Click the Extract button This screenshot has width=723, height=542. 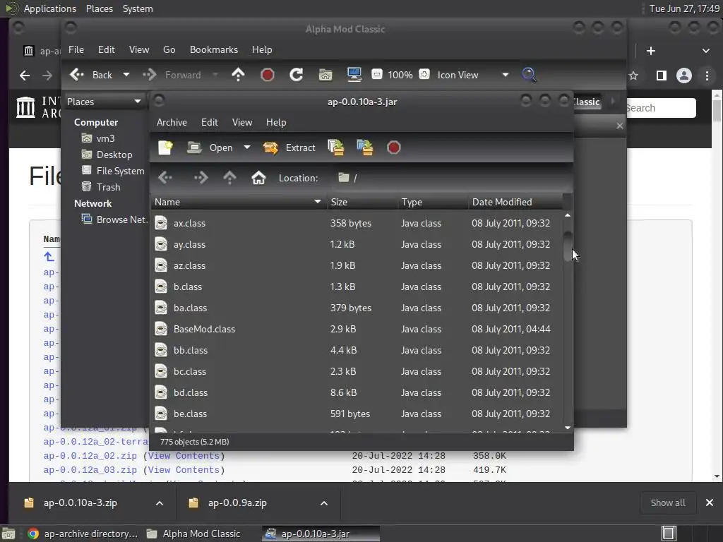pos(289,147)
